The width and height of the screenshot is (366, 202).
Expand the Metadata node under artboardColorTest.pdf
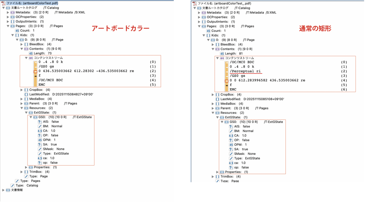pos(8,12)
